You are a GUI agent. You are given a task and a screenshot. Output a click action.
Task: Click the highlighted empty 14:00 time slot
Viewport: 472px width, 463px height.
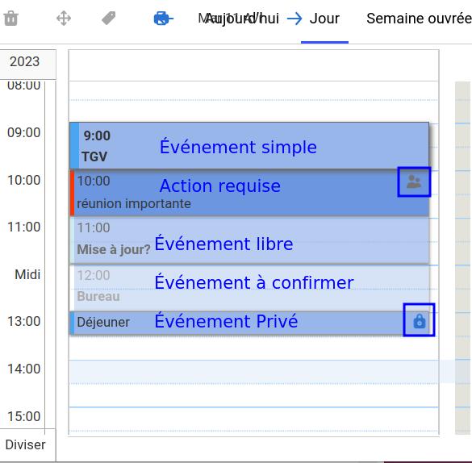pyautogui.click(x=254, y=372)
